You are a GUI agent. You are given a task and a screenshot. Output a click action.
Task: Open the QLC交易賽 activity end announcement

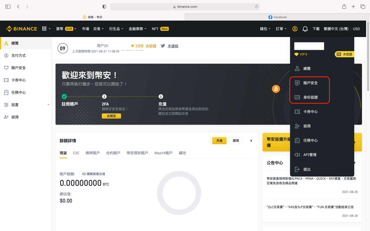pyautogui.click(x=310, y=207)
